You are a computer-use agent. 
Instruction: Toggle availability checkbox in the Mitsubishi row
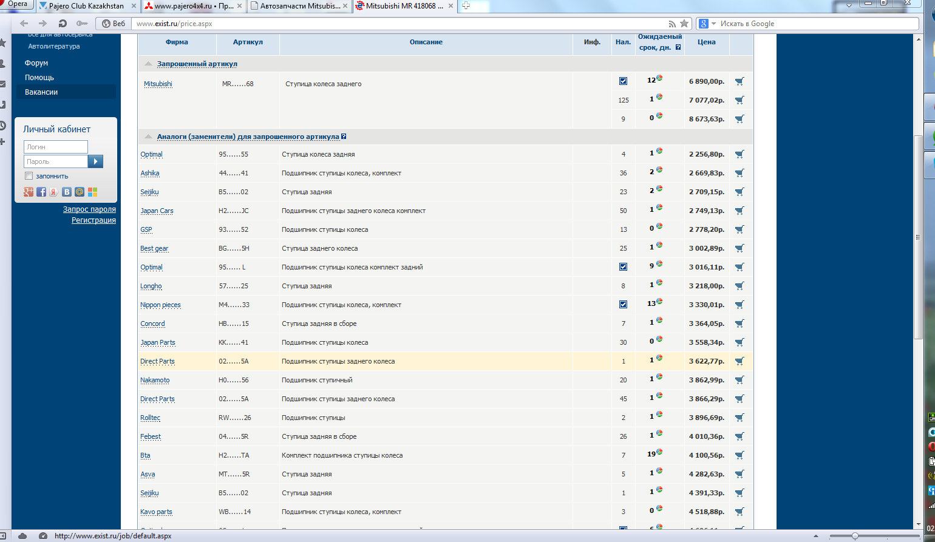(x=623, y=81)
